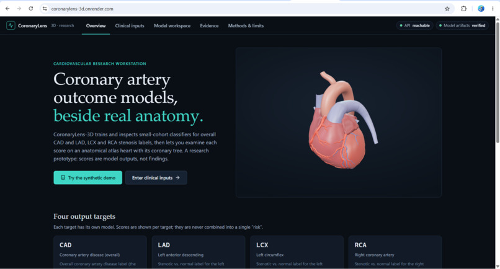Click the page vertical scrollbar thumb
This screenshot has width=500, height=269.
[498, 82]
